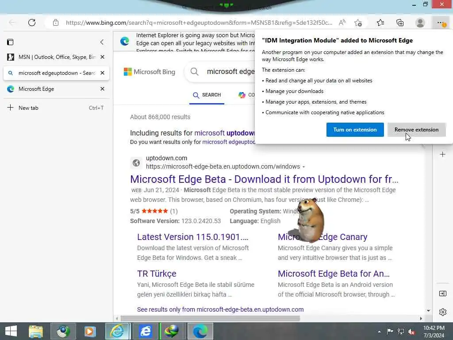The width and height of the screenshot is (453, 340).
Task: Click results only for microsoft edgeuptodown link
Action: click(229, 142)
